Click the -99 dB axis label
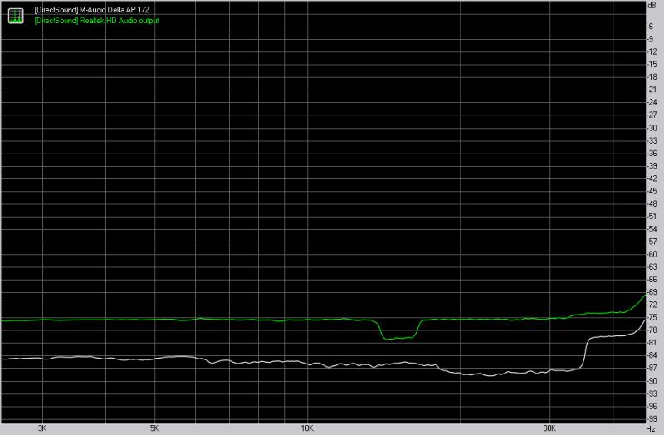Viewport: 664px width, 435px height. coord(652,418)
